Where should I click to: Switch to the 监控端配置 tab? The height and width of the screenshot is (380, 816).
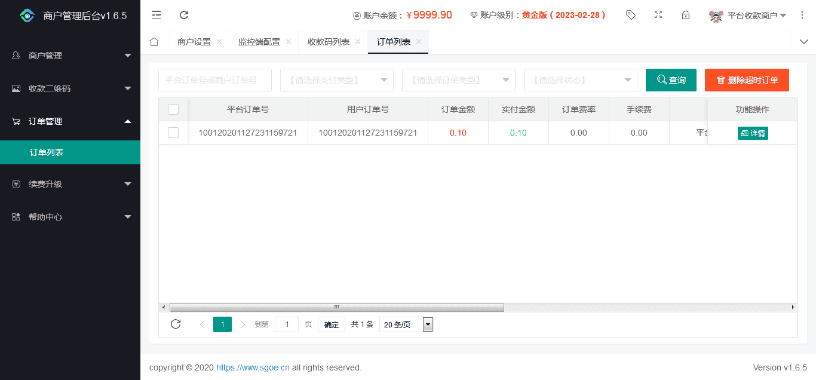pyautogui.click(x=259, y=42)
